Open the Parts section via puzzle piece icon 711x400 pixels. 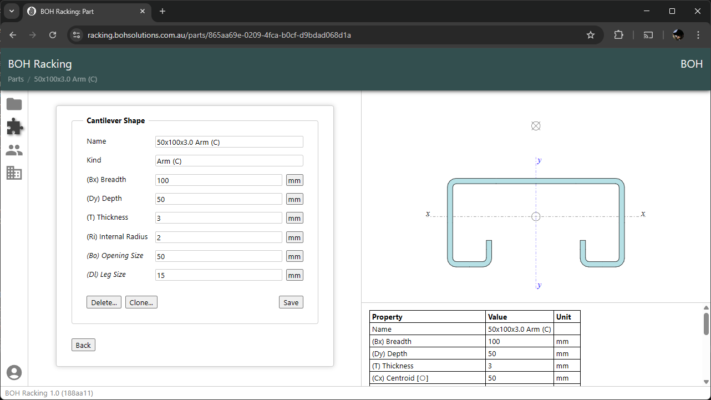click(14, 126)
